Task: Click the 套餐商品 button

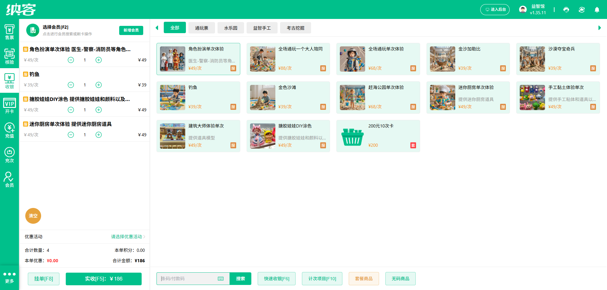Action: click(364, 279)
